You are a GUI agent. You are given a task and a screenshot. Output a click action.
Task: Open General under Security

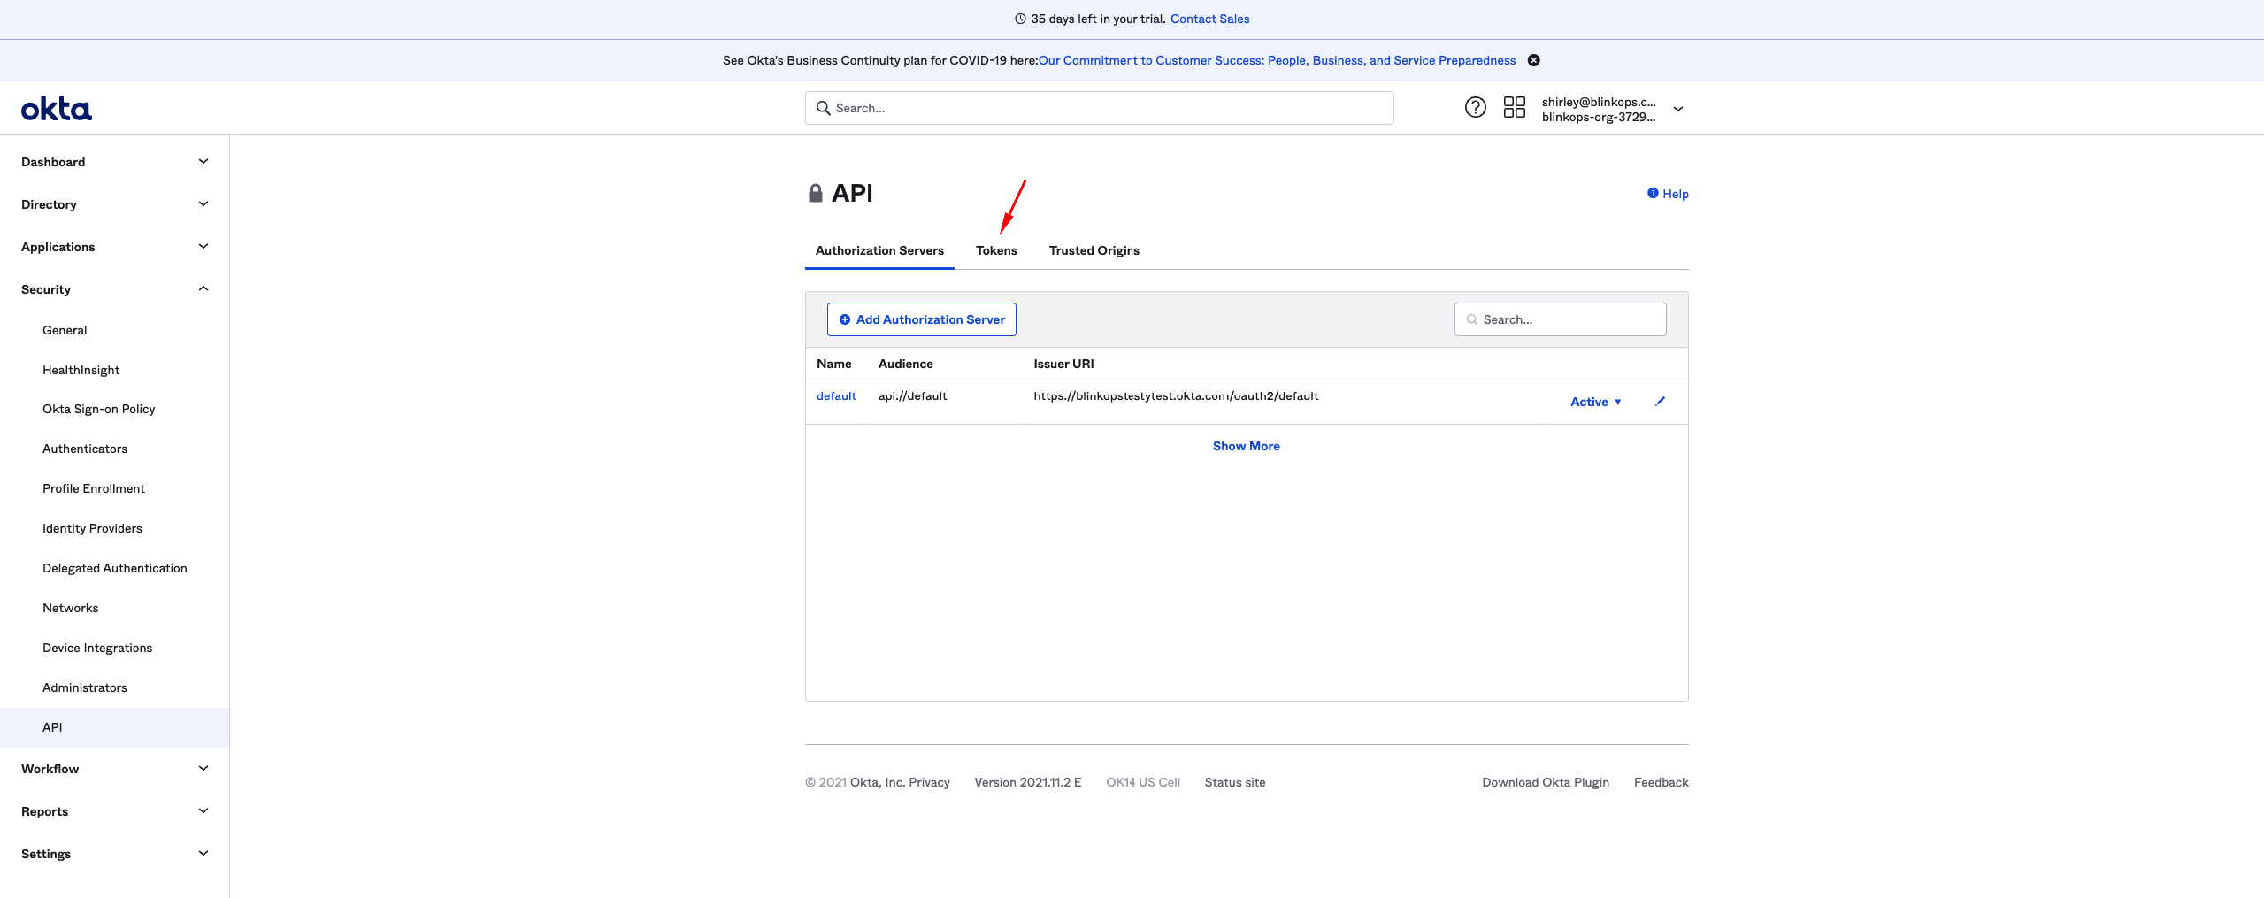[65, 330]
